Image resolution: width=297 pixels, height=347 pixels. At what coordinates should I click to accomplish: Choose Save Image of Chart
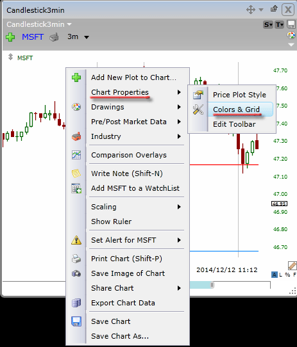click(x=128, y=273)
